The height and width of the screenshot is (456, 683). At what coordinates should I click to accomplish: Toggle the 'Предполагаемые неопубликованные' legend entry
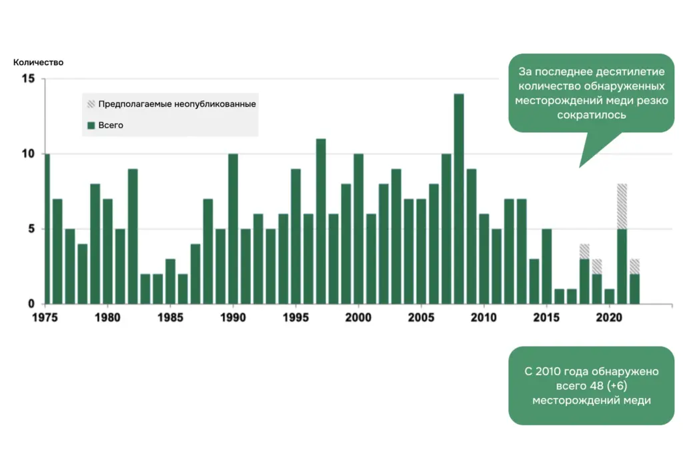(177, 104)
